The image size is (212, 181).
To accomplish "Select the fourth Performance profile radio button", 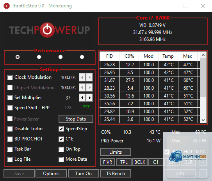I will (82, 57).
